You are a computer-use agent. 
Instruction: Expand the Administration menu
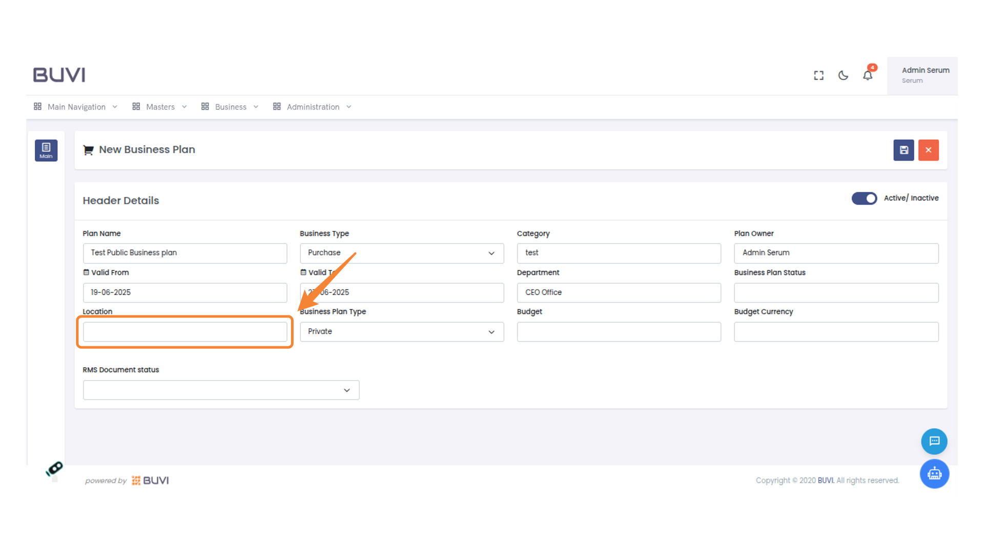point(312,107)
